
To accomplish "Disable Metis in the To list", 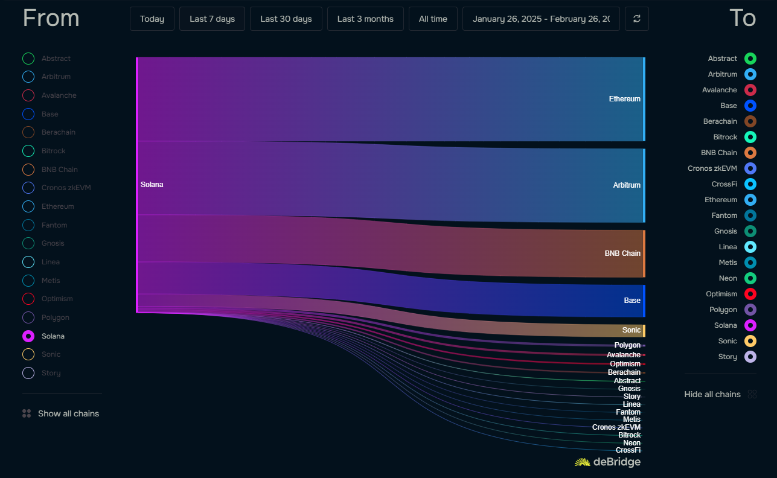I will (x=750, y=263).
